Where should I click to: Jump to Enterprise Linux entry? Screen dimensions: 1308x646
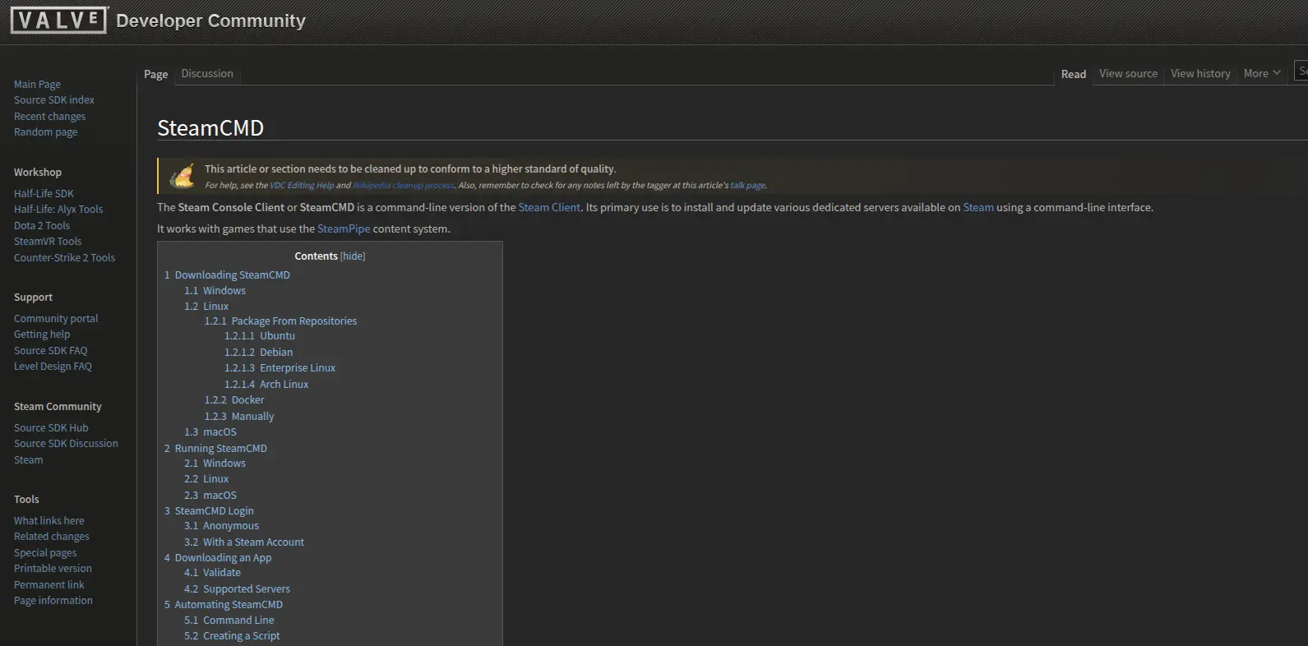tap(280, 367)
